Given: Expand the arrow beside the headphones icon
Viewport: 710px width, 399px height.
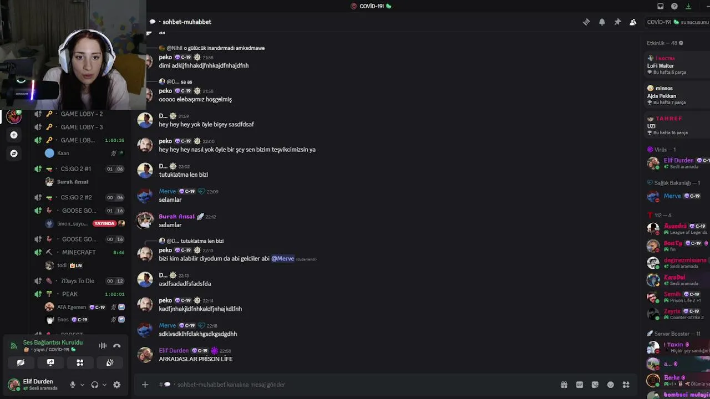Looking at the screenshot, I should coord(104,385).
